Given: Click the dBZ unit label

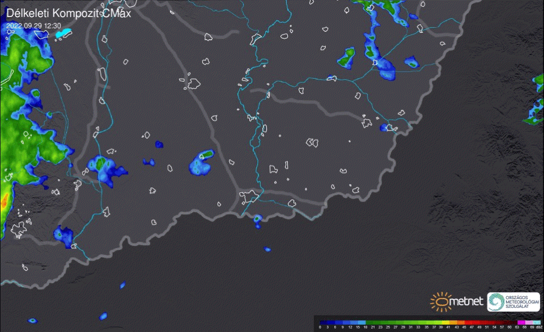Looking at the screenshot, I should point(538,327).
